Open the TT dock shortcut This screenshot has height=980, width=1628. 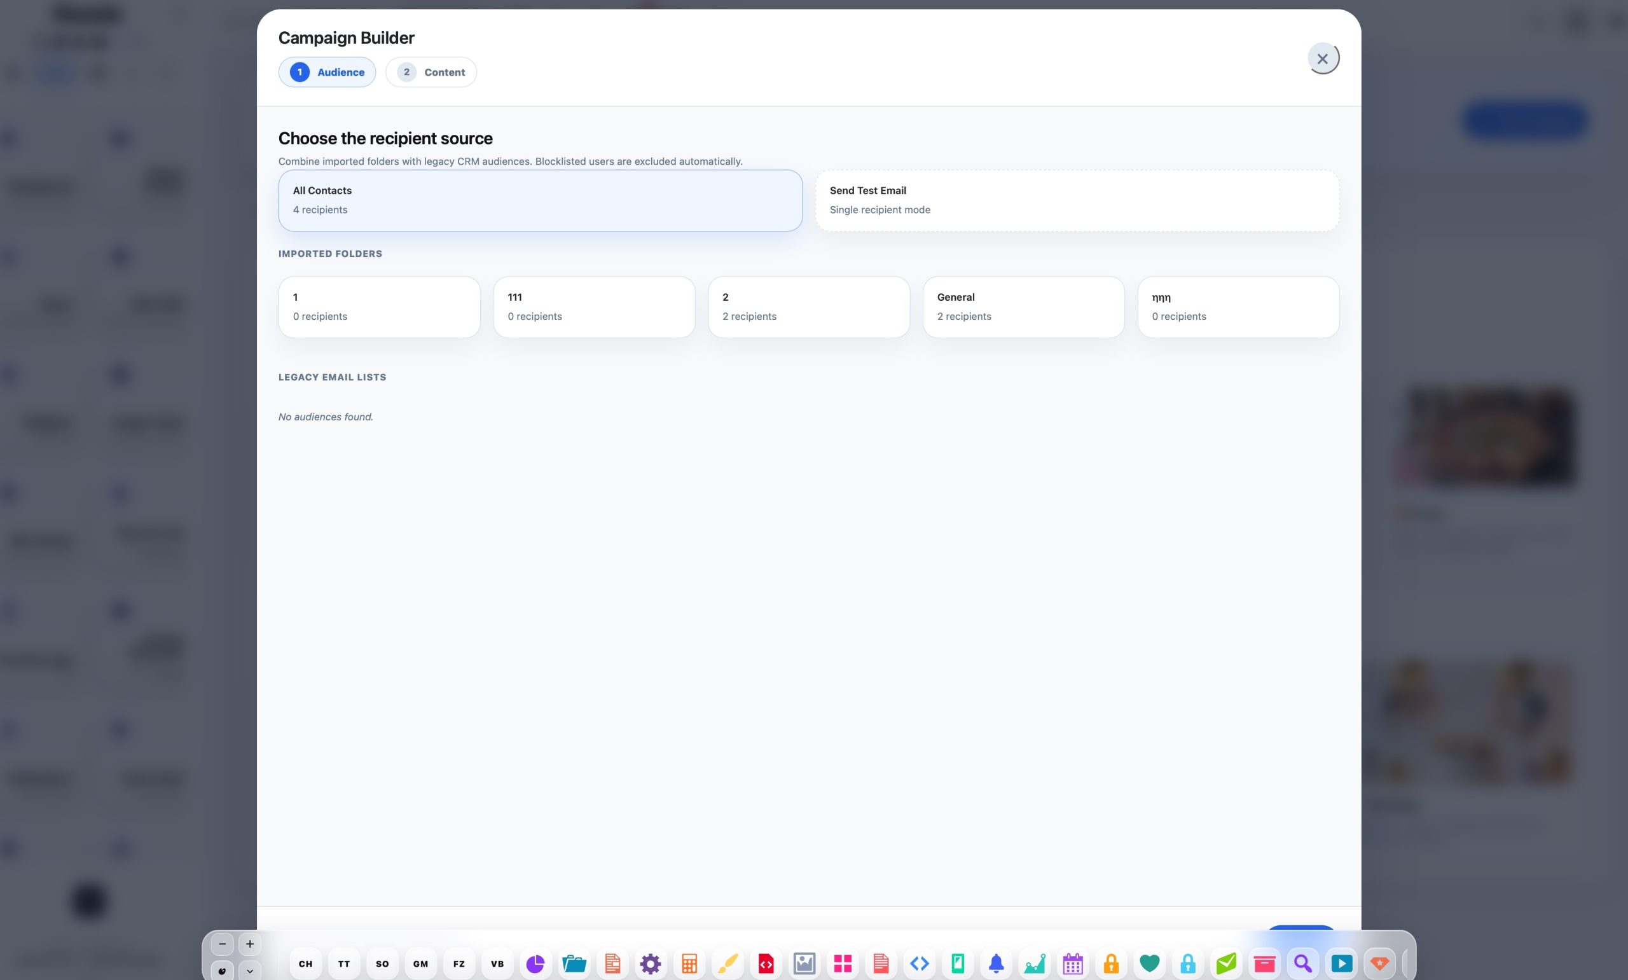point(344,963)
